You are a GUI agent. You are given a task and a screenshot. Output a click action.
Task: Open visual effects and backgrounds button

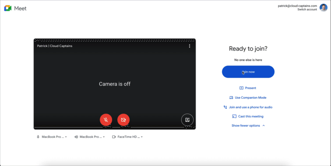click(x=187, y=120)
